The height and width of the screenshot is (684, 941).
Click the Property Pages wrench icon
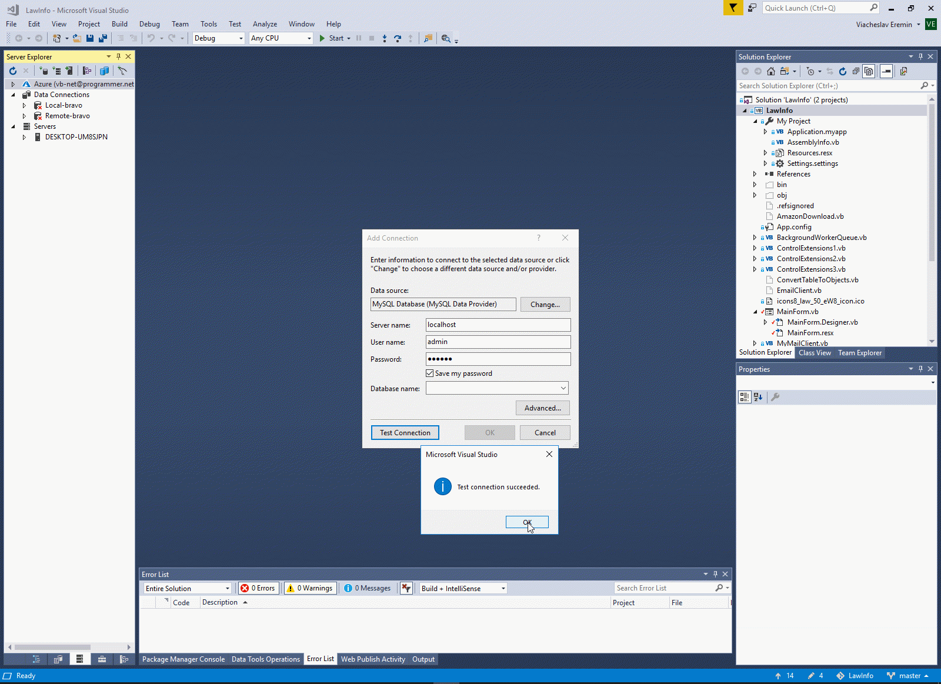pos(775,397)
